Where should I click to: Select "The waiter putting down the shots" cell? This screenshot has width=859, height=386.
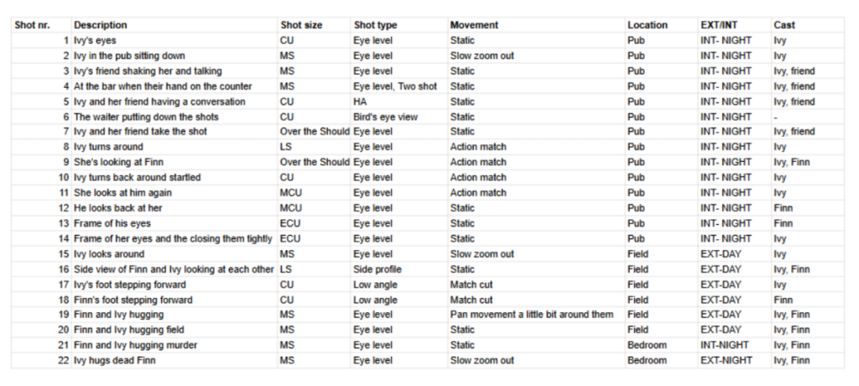click(136, 117)
